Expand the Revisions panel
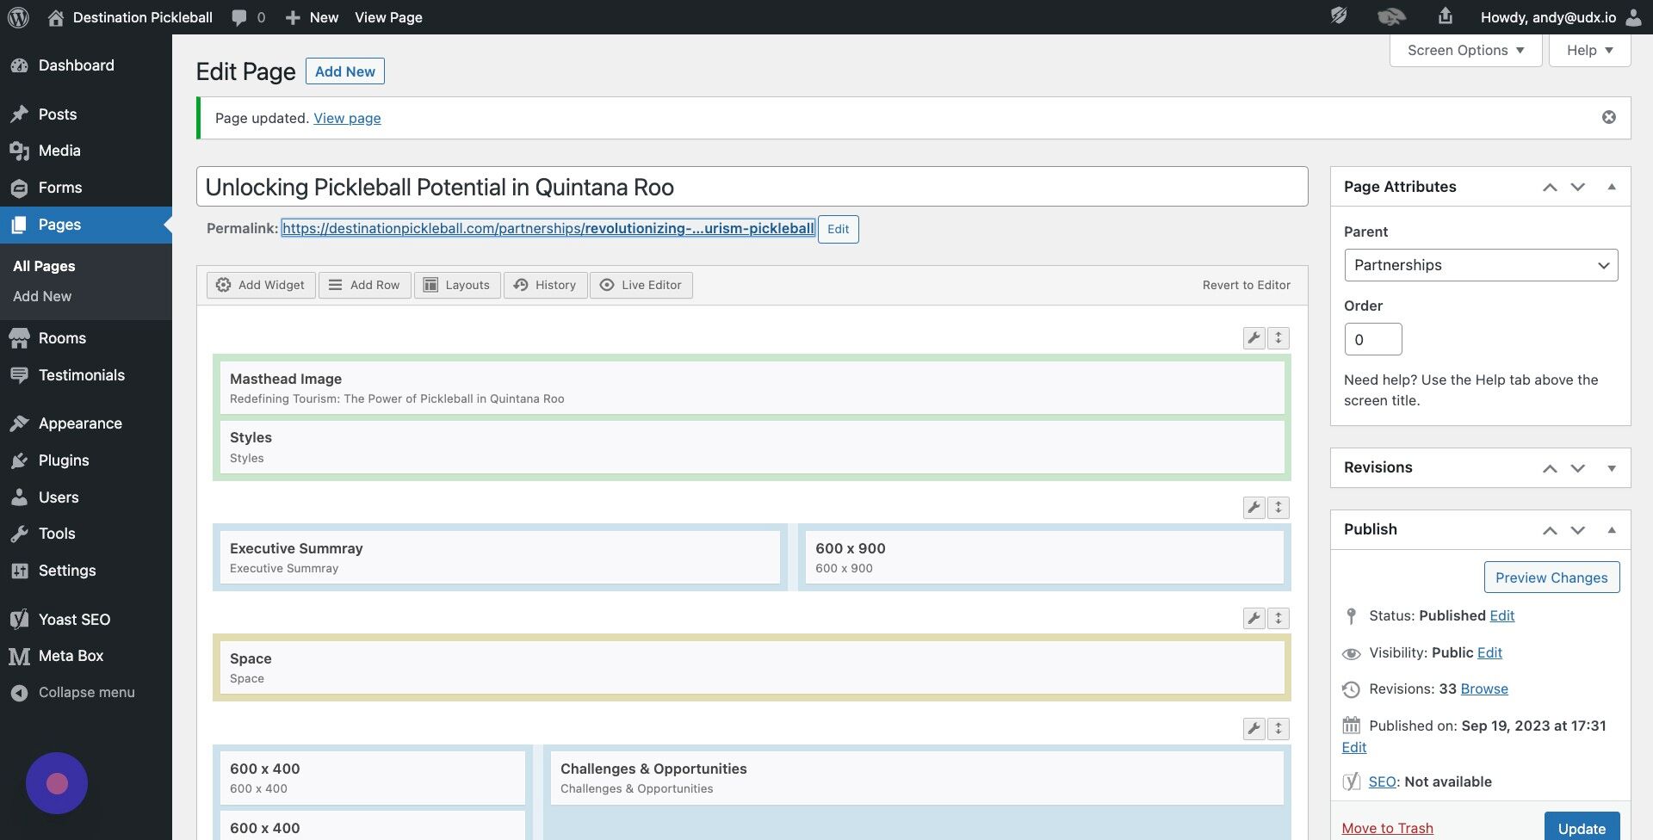The image size is (1653, 840). (1612, 468)
